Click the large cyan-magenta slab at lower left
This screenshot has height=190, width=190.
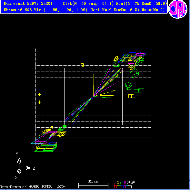pyautogui.click(x=44, y=137)
